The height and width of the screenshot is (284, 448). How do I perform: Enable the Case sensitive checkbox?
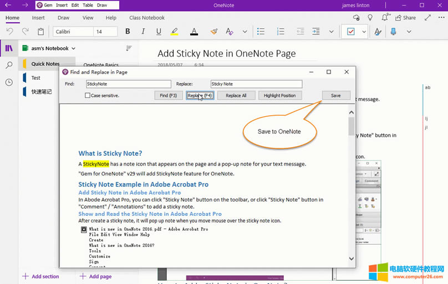click(88, 96)
